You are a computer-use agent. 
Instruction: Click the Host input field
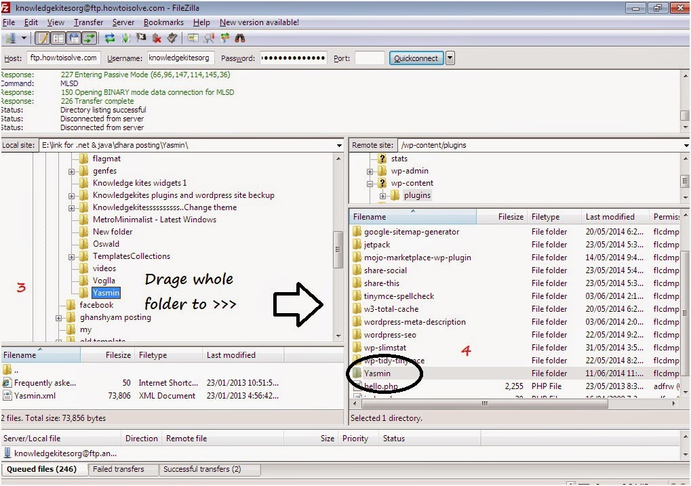click(x=64, y=58)
